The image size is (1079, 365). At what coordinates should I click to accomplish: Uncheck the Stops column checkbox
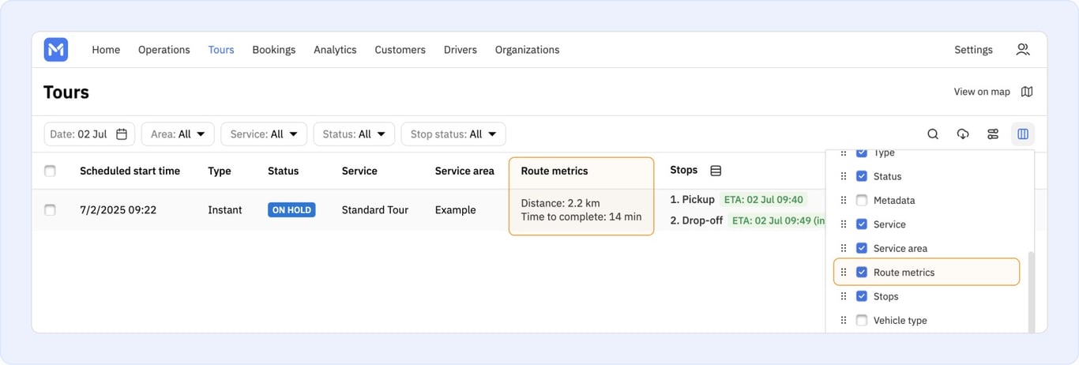coord(862,296)
